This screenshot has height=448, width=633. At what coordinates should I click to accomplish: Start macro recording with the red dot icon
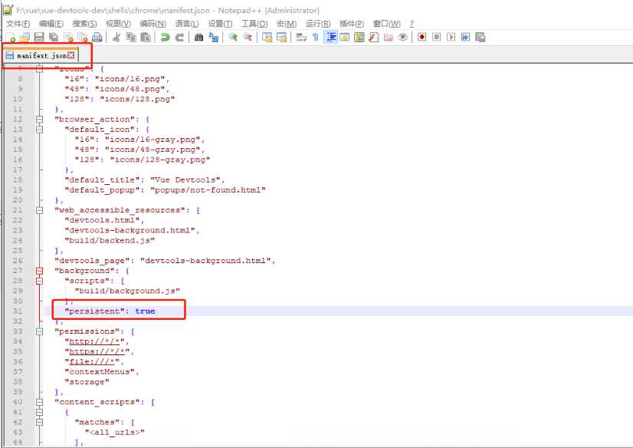click(x=421, y=38)
